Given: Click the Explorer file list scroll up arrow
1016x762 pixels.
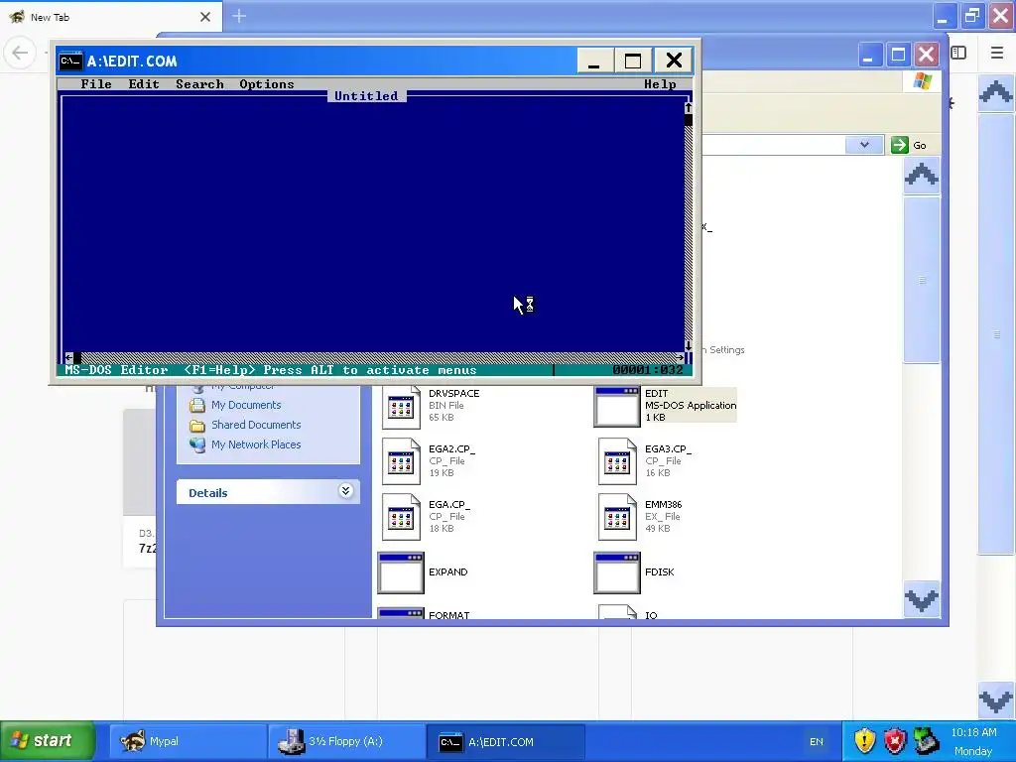Looking at the screenshot, I should tap(922, 175).
